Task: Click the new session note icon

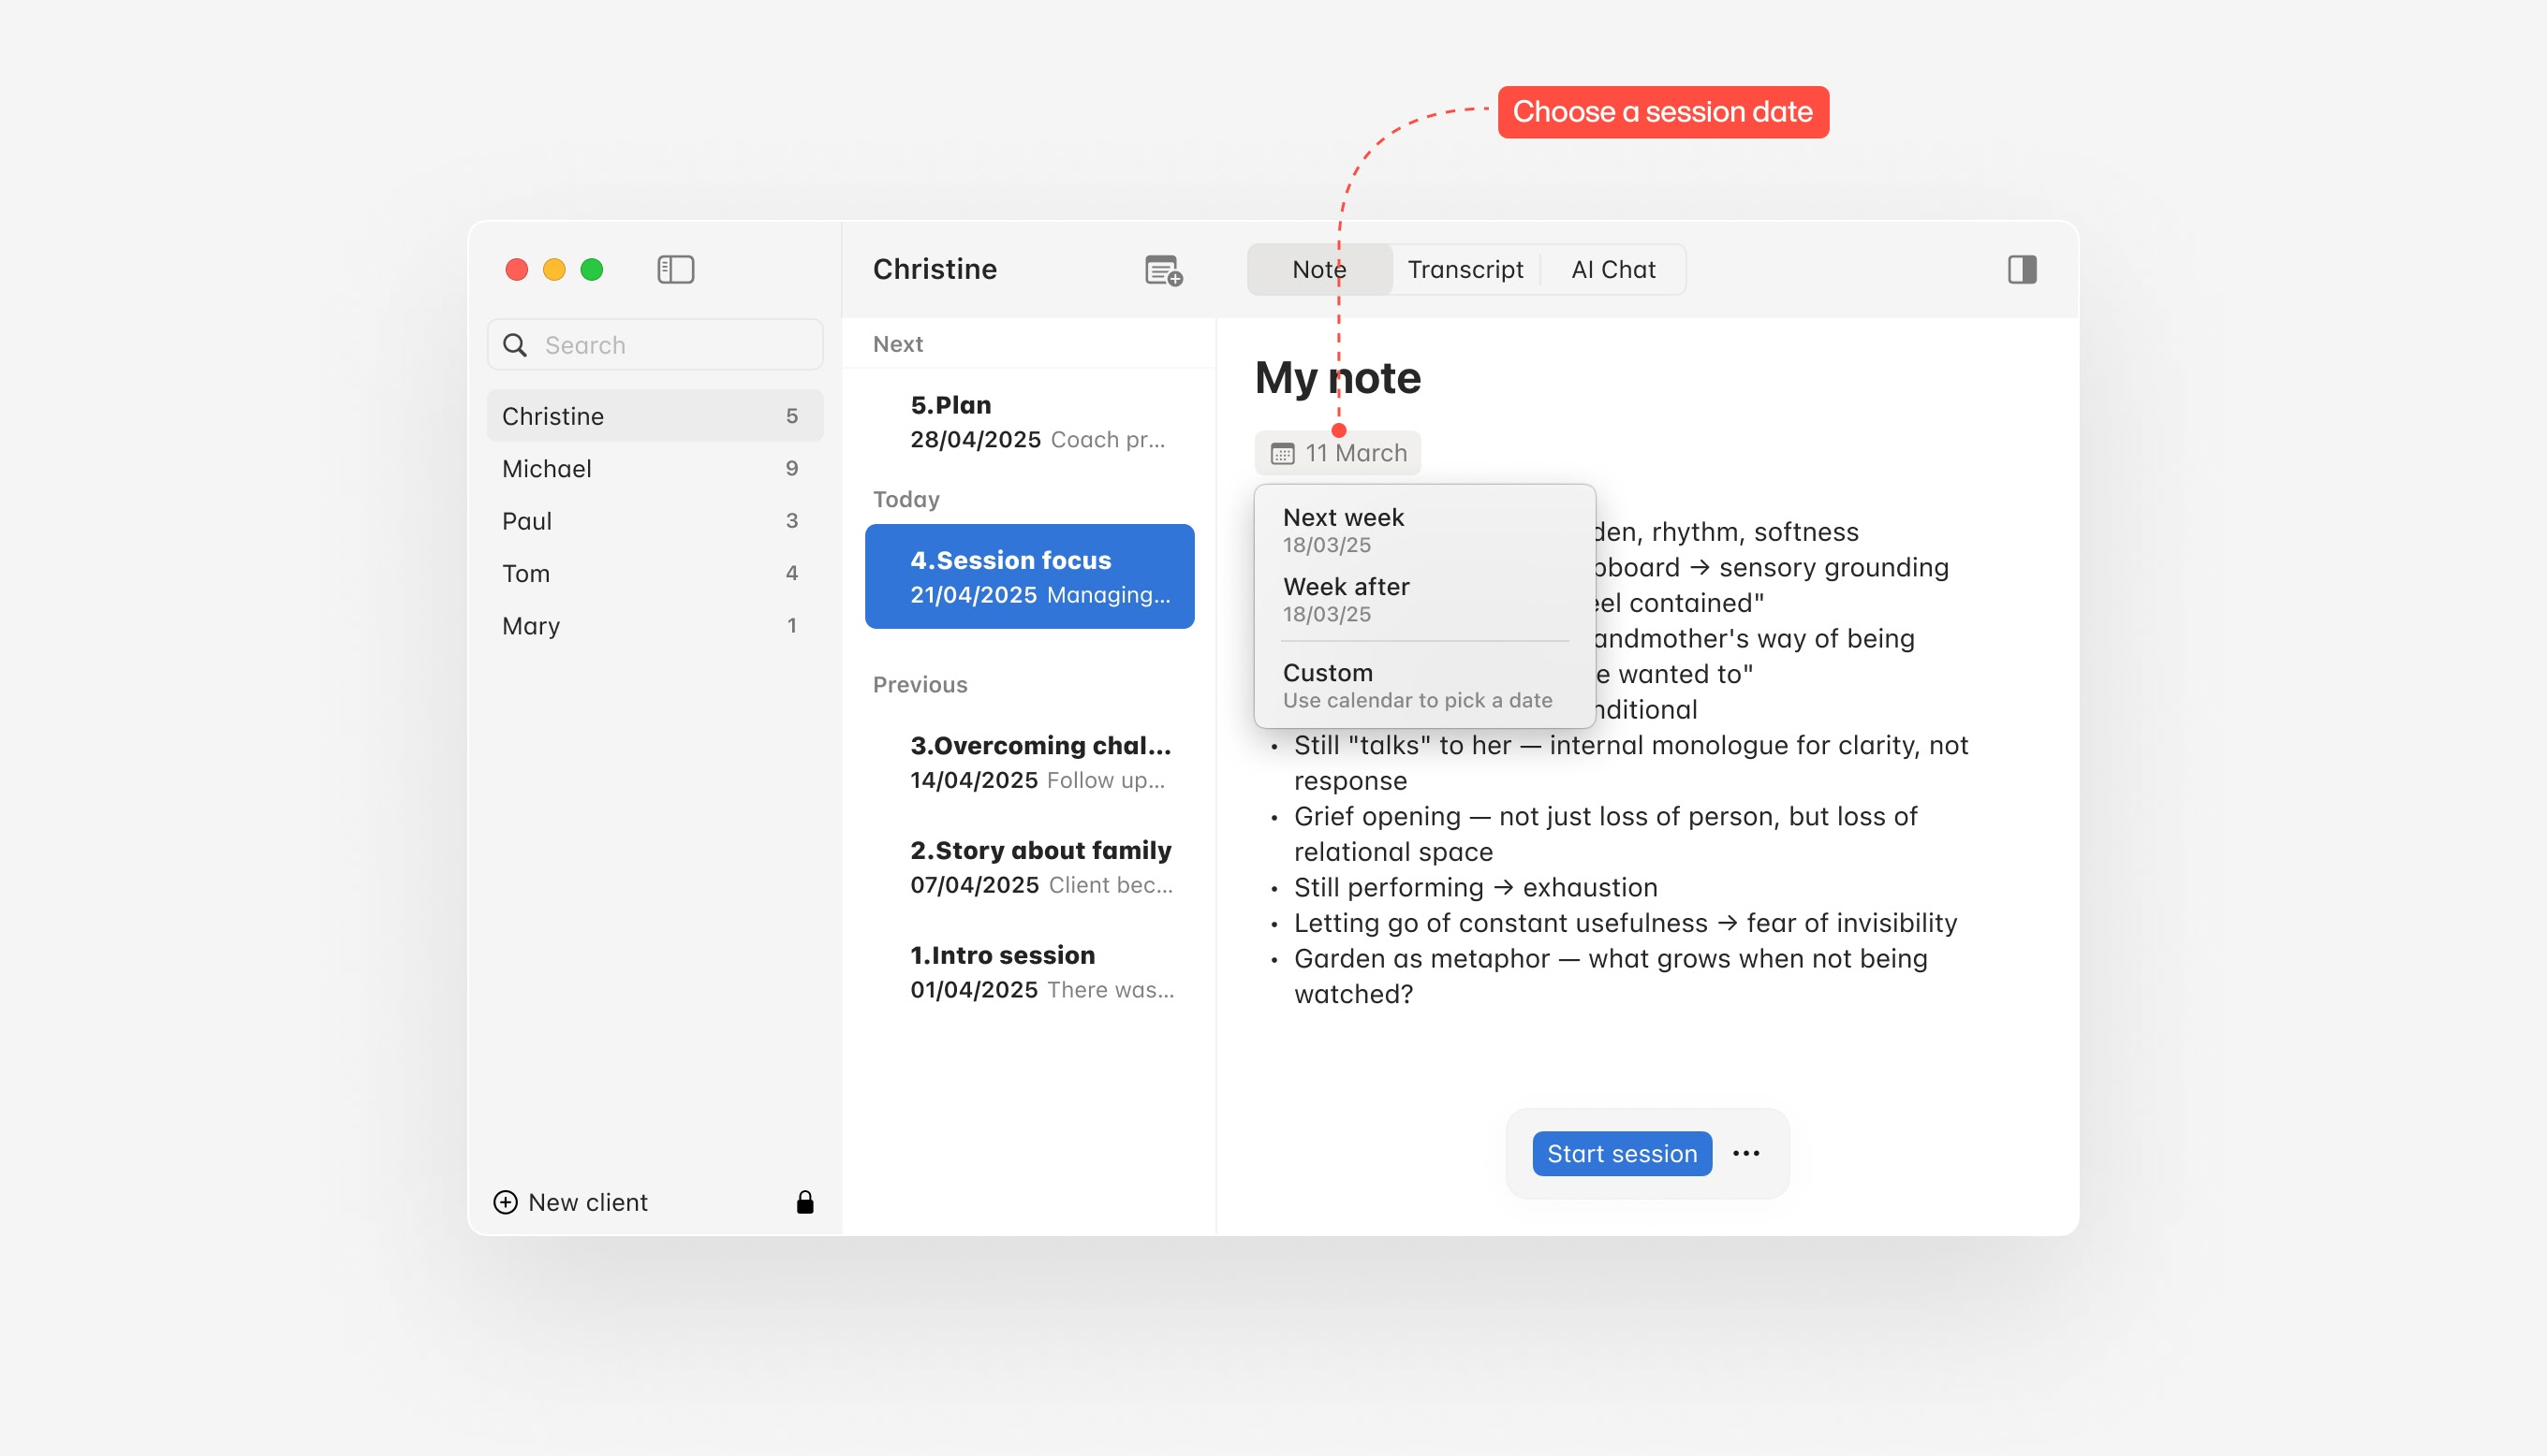Action: (x=1162, y=270)
